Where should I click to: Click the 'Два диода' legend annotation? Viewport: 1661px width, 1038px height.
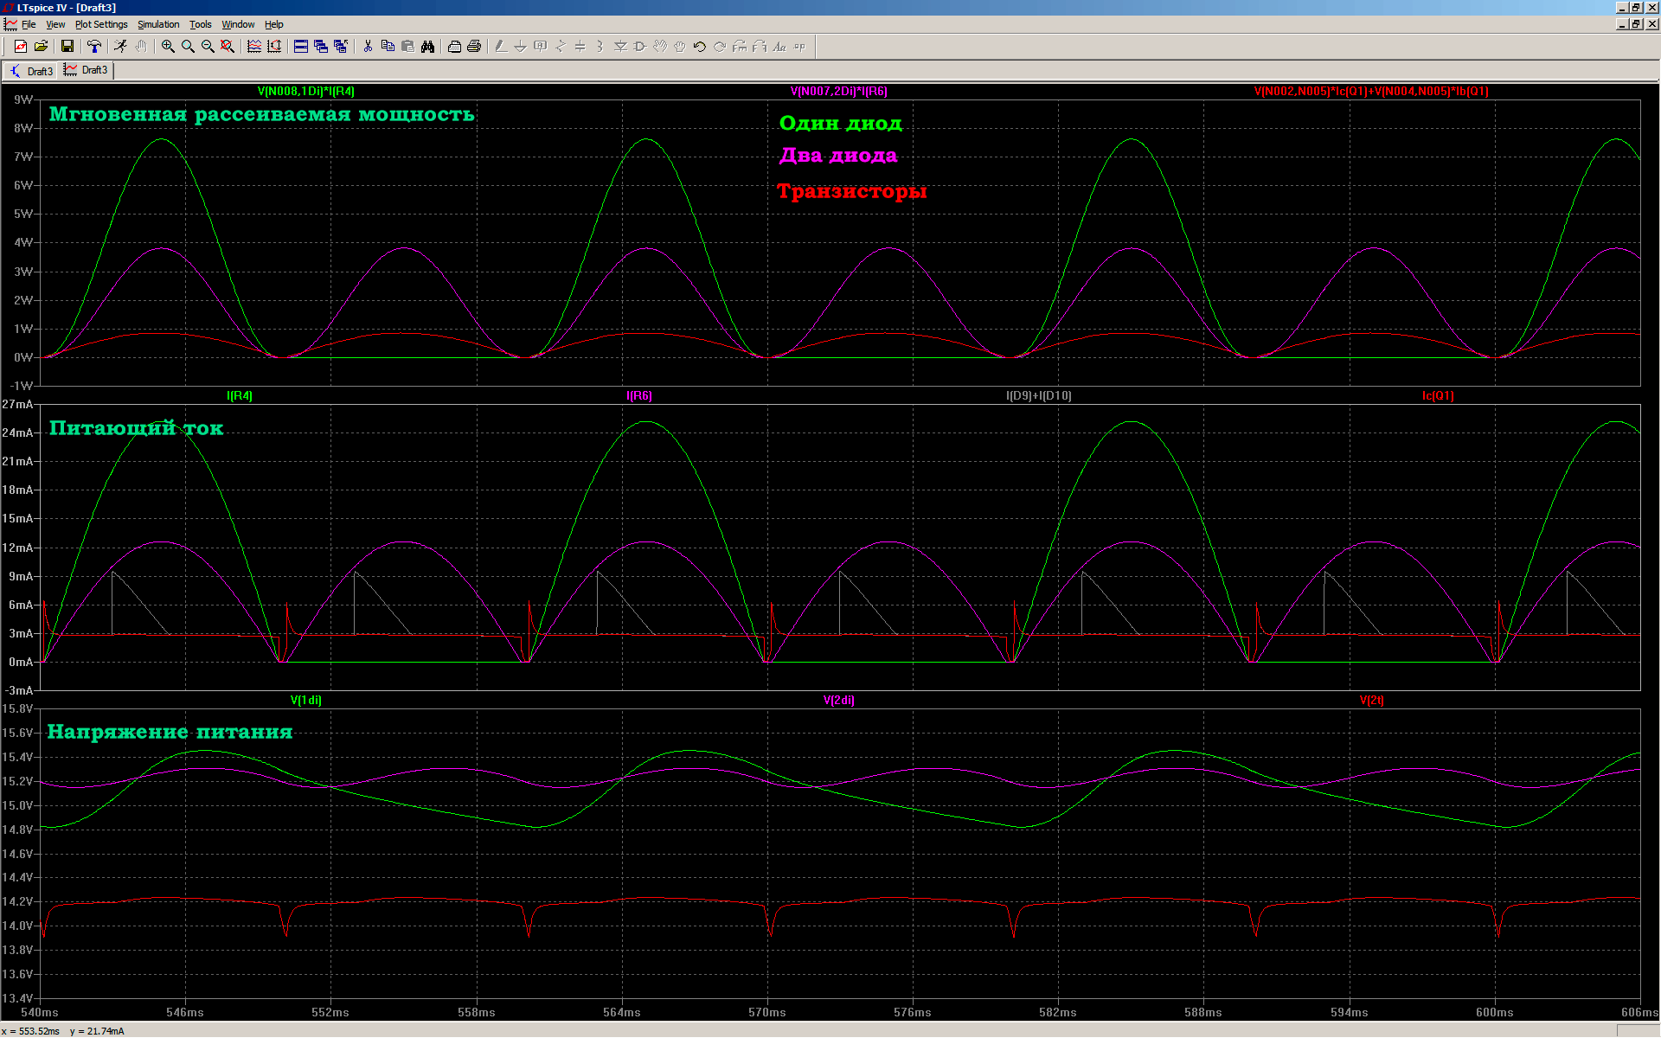[x=838, y=156]
